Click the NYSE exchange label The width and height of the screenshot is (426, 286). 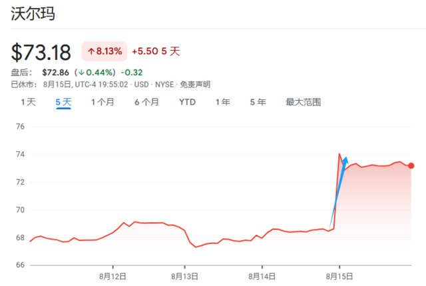(164, 85)
